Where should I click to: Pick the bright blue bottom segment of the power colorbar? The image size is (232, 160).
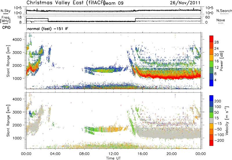click(211, 83)
